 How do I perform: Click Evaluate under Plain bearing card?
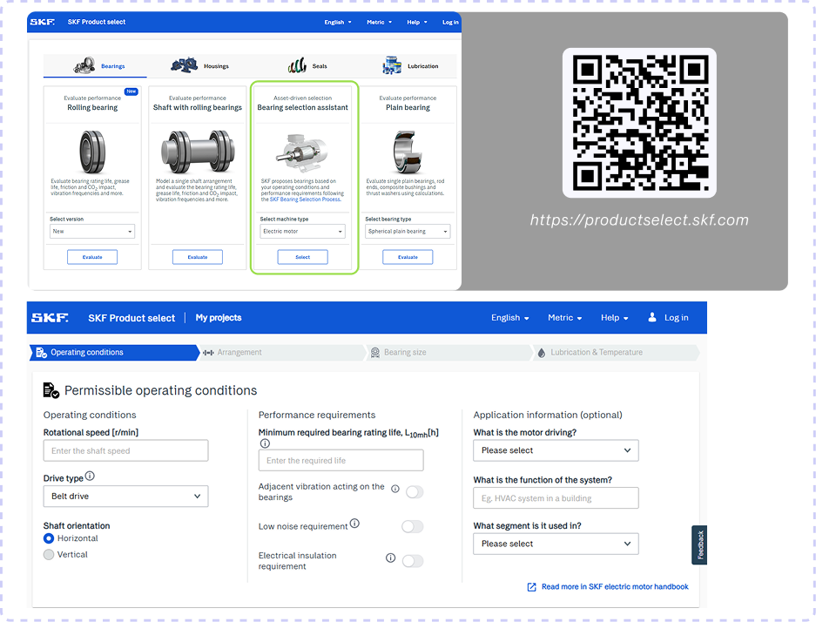[408, 257]
